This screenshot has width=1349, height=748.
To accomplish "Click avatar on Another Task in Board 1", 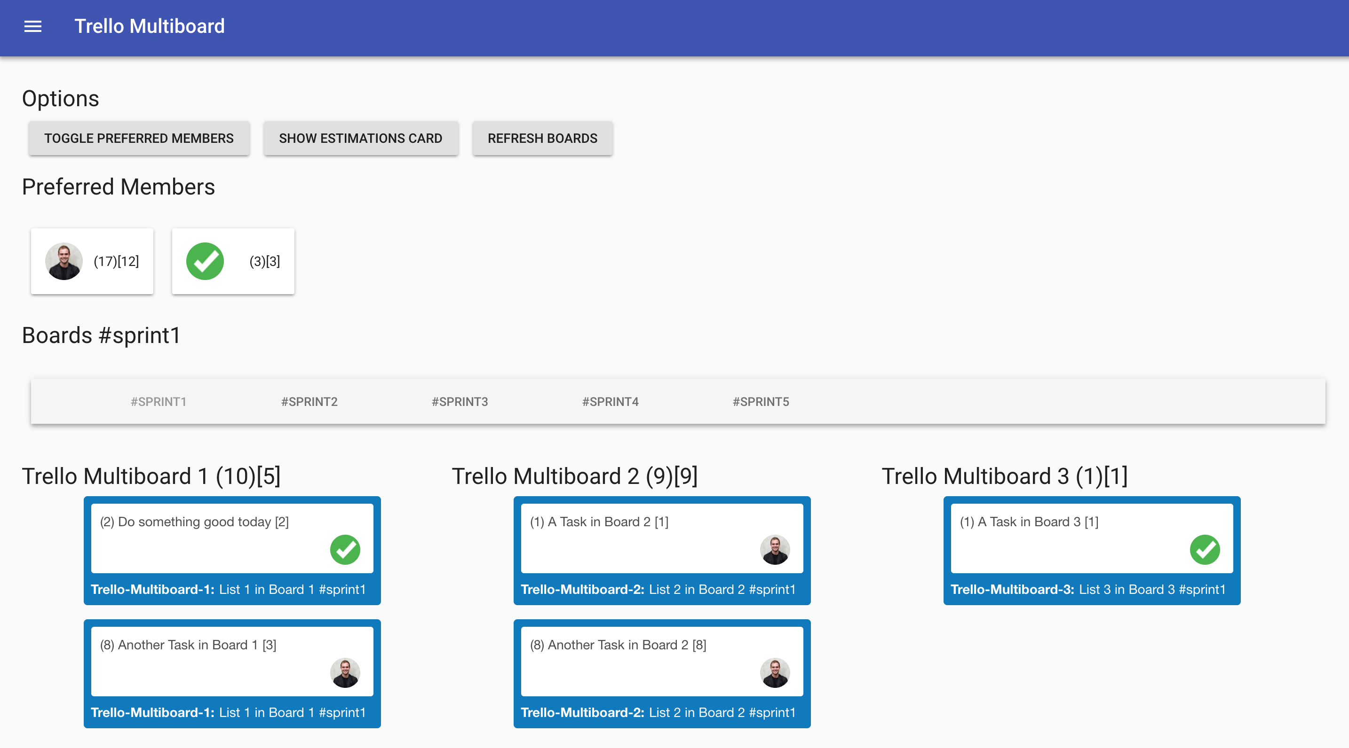I will (345, 672).
